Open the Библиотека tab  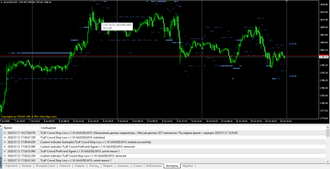[x=154, y=166]
